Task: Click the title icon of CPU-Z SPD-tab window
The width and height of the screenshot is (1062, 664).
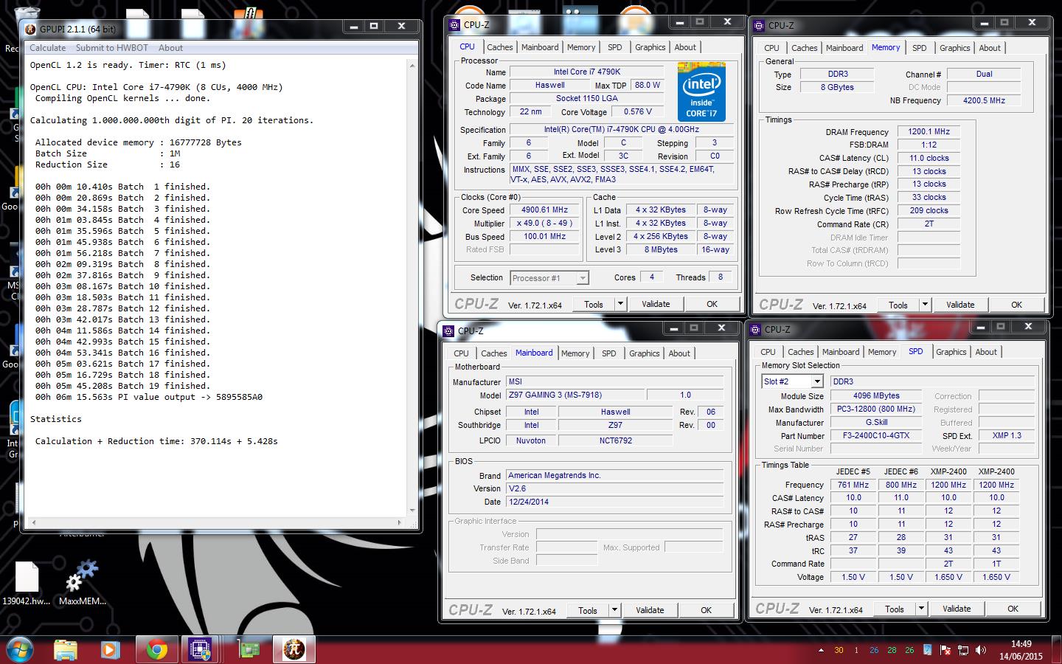Action: point(755,330)
